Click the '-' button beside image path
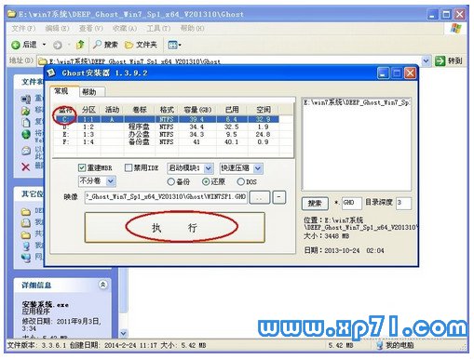 (x=278, y=197)
